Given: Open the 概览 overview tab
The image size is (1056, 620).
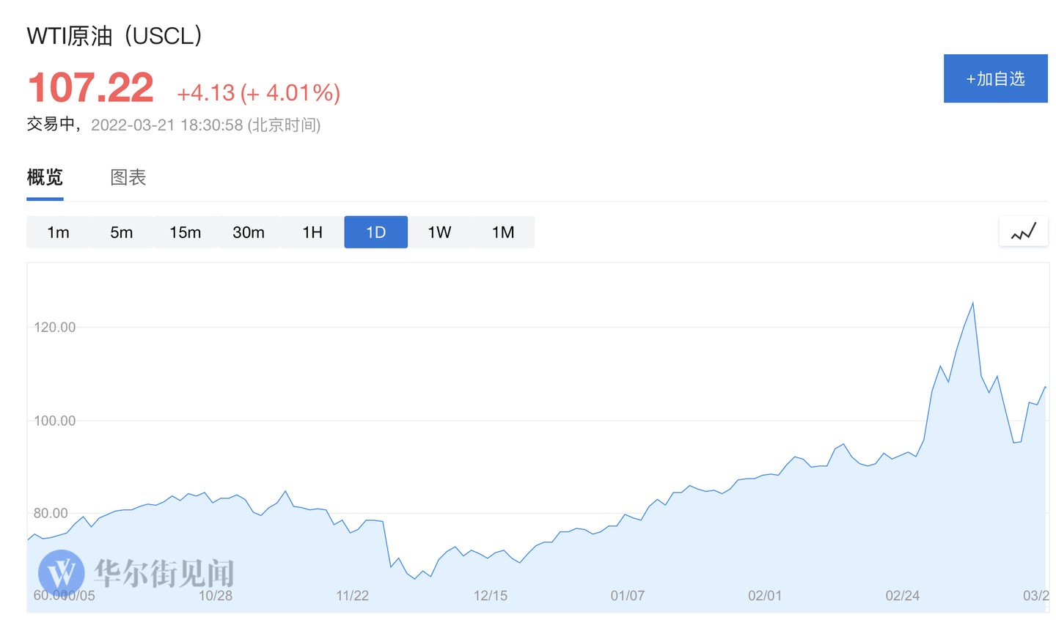Looking at the screenshot, I should (x=45, y=177).
